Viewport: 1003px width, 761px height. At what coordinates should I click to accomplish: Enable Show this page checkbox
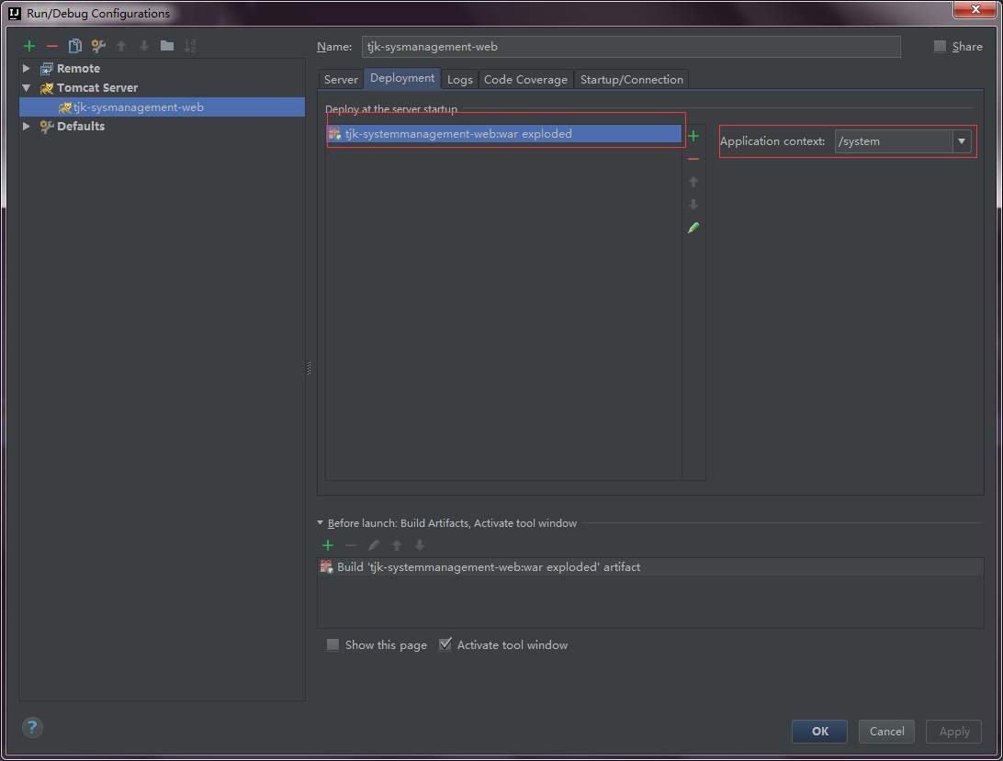point(332,644)
